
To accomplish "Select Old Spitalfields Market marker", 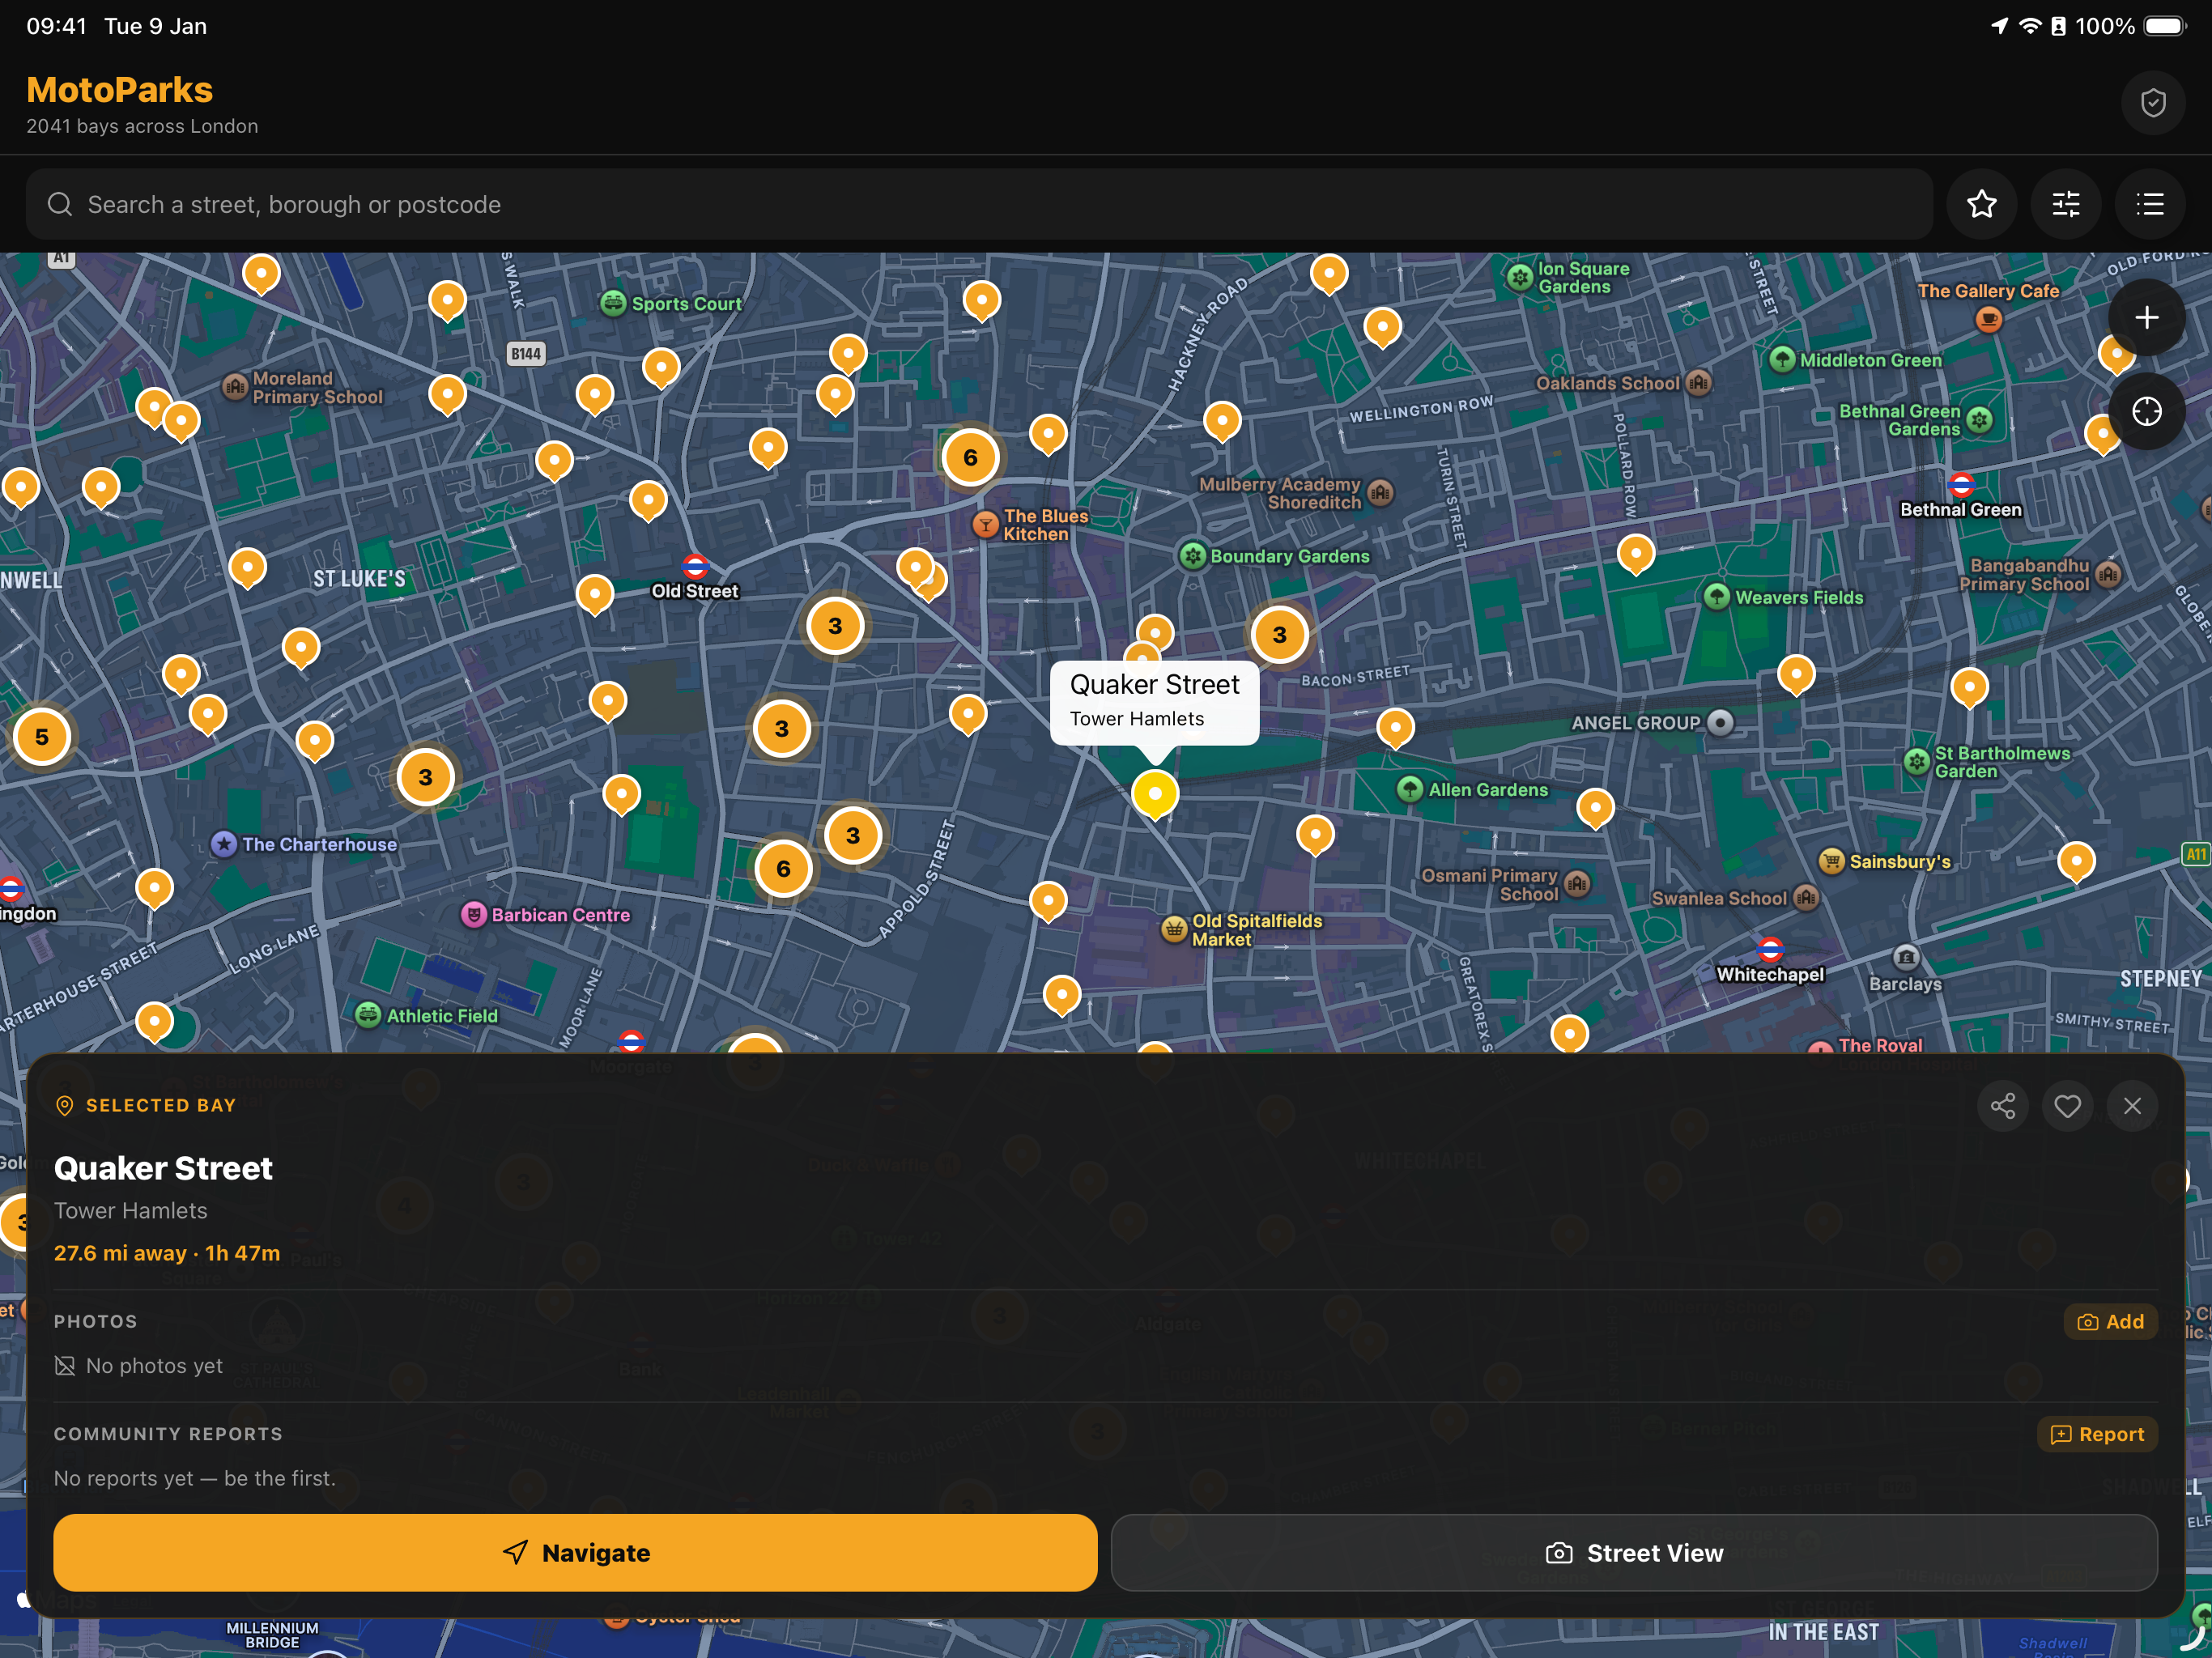I will pos(1174,929).
